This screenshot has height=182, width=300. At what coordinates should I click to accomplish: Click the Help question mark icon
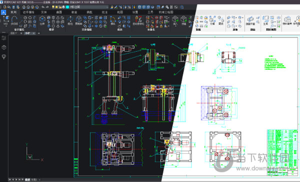[x=182, y=7]
